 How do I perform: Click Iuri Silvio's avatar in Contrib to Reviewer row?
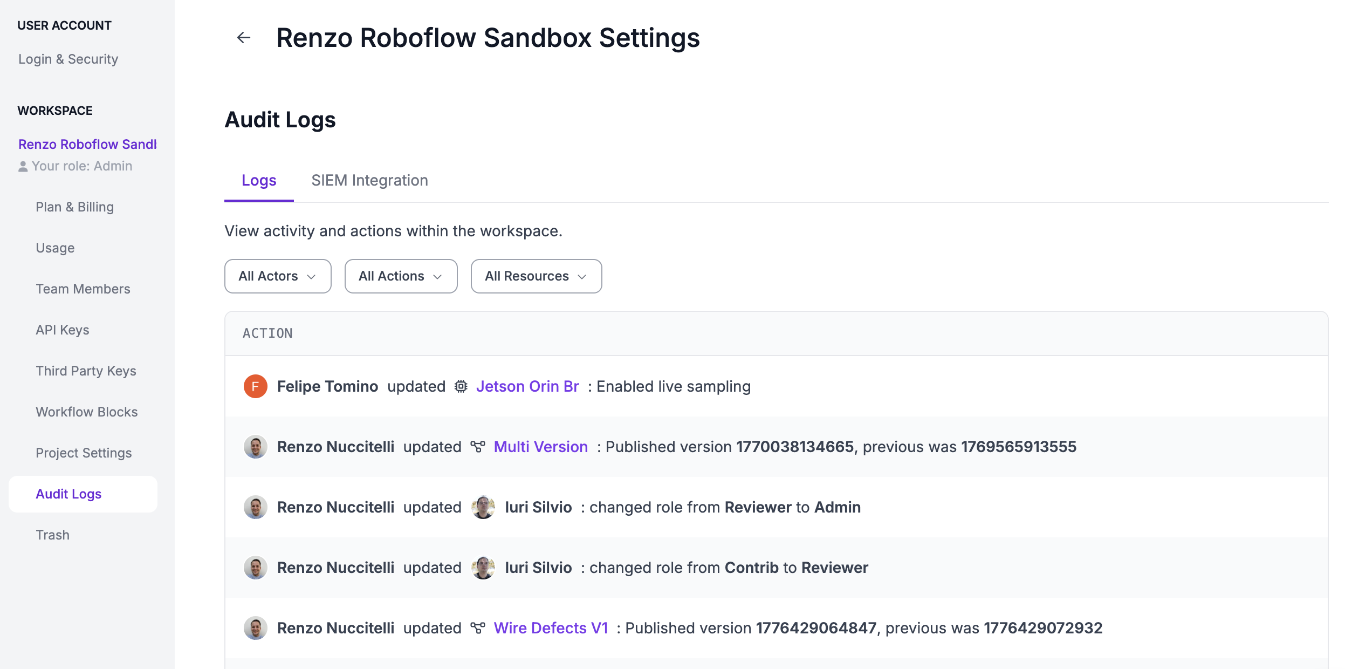(484, 568)
